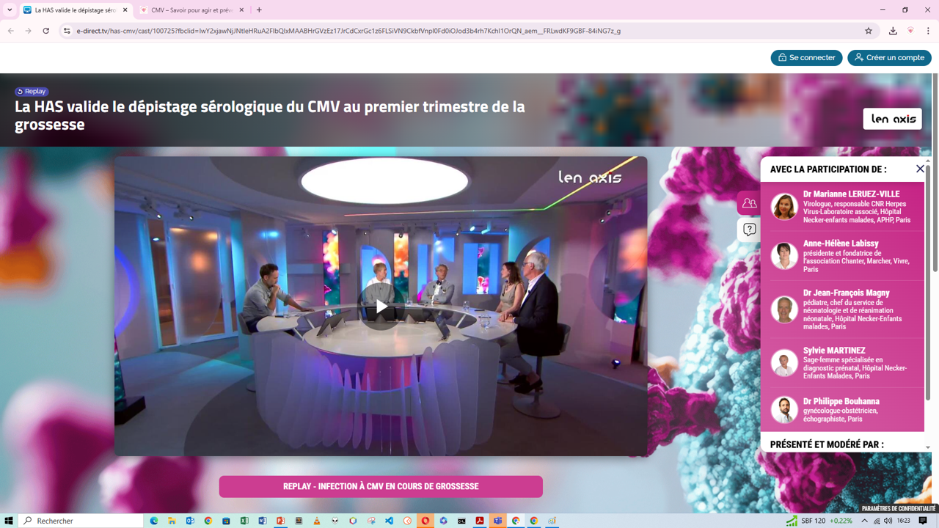
Task: Reload the current page
Action: click(x=46, y=31)
